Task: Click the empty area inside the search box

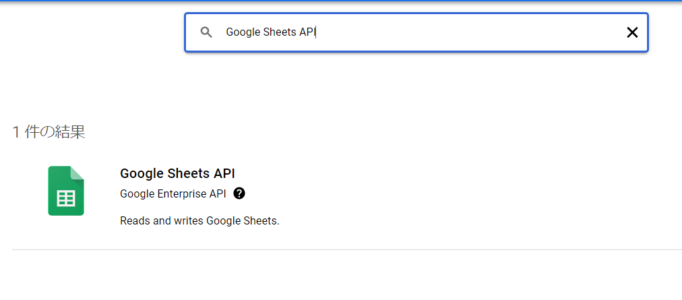Action: [470, 32]
